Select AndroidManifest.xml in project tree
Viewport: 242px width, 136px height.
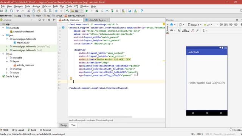point(23,31)
